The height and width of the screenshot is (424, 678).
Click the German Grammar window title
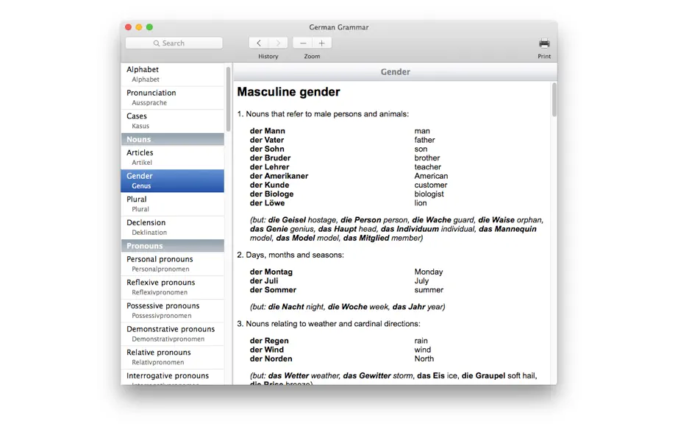click(338, 27)
